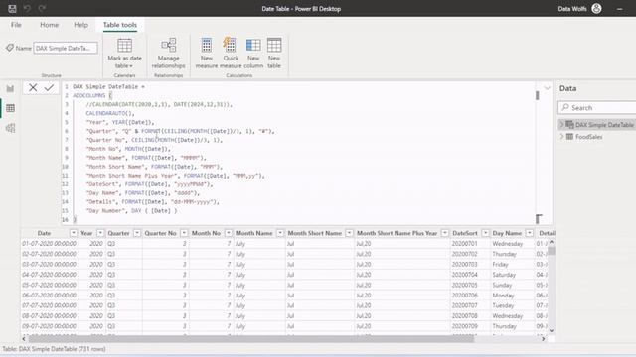The height and width of the screenshot is (357, 636).
Task: Add a New column
Action: 253,53
